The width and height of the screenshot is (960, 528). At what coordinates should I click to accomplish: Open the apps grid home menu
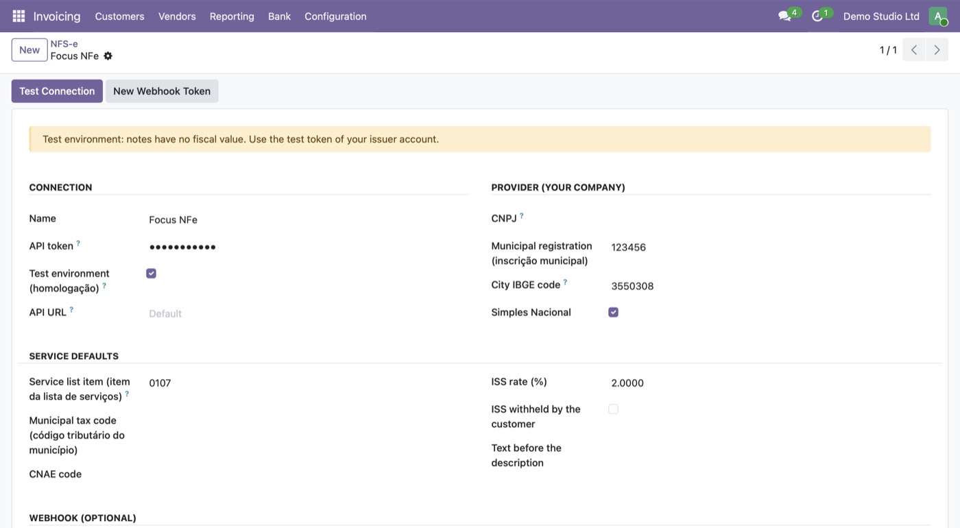(x=19, y=16)
